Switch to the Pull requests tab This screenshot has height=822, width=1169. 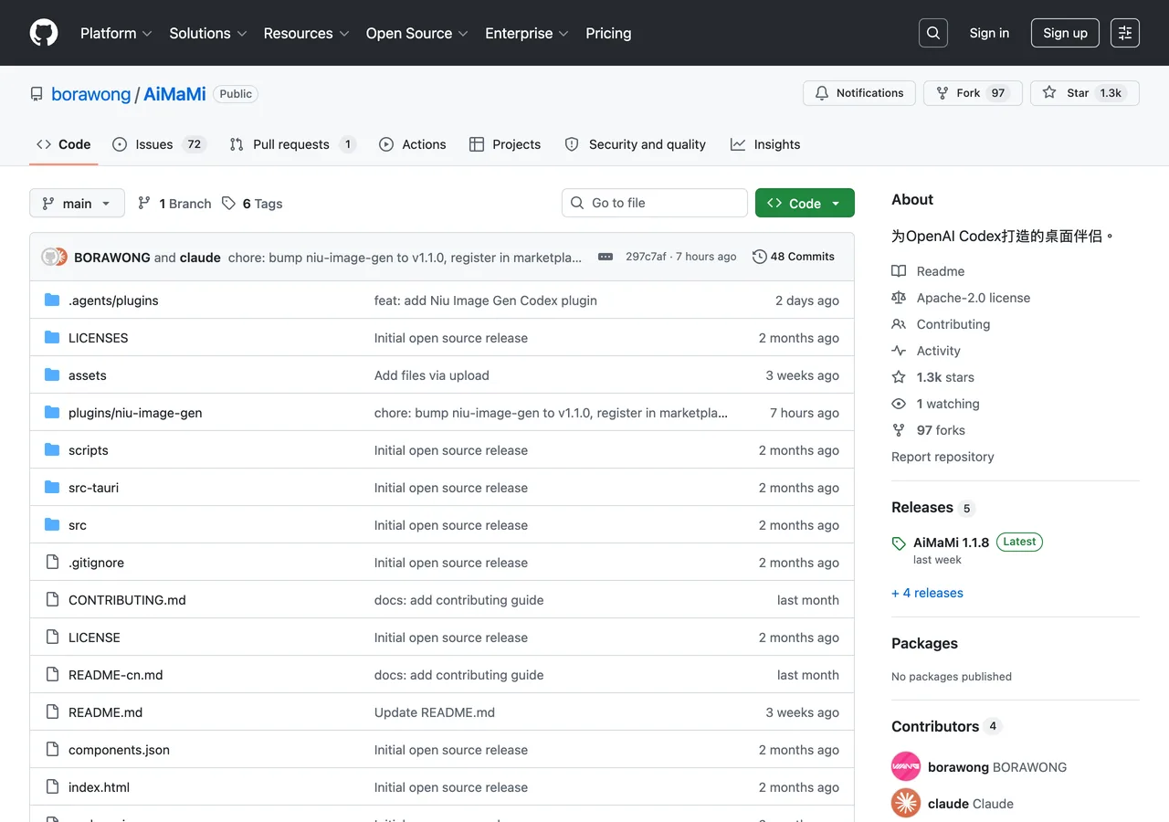pos(292,144)
